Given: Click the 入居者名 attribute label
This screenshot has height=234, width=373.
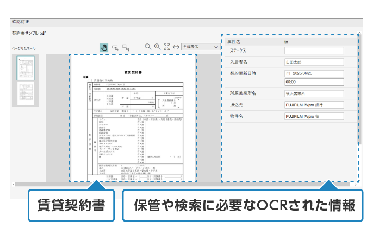Looking at the screenshot, I should point(239,62).
